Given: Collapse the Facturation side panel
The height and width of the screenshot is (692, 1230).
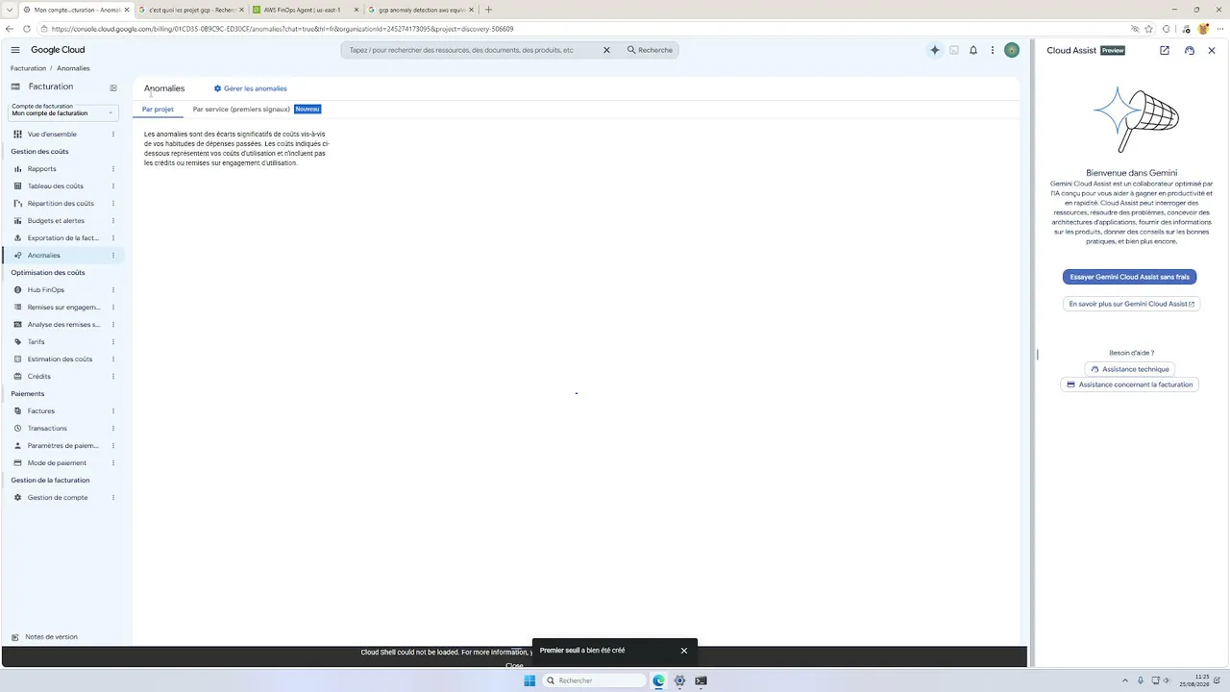Looking at the screenshot, I should coord(113,87).
